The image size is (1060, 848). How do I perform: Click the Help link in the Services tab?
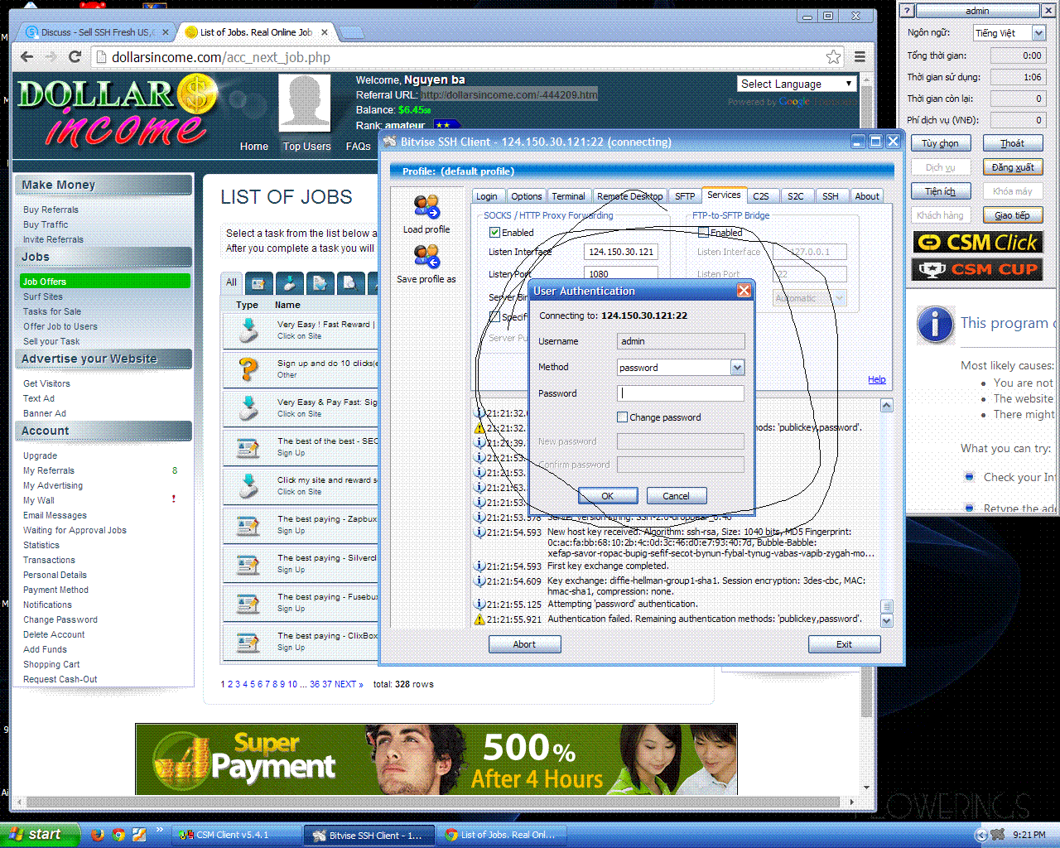coord(877,379)
